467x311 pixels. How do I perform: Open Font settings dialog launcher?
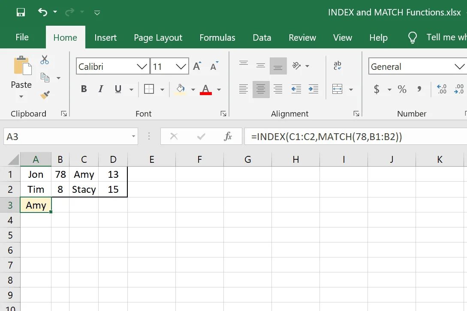[223, 114]
